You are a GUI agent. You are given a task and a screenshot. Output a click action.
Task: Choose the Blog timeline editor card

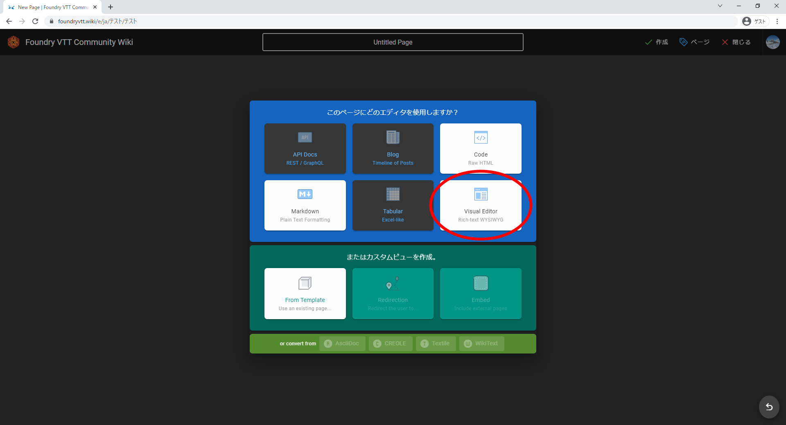(x=393, y=149)
